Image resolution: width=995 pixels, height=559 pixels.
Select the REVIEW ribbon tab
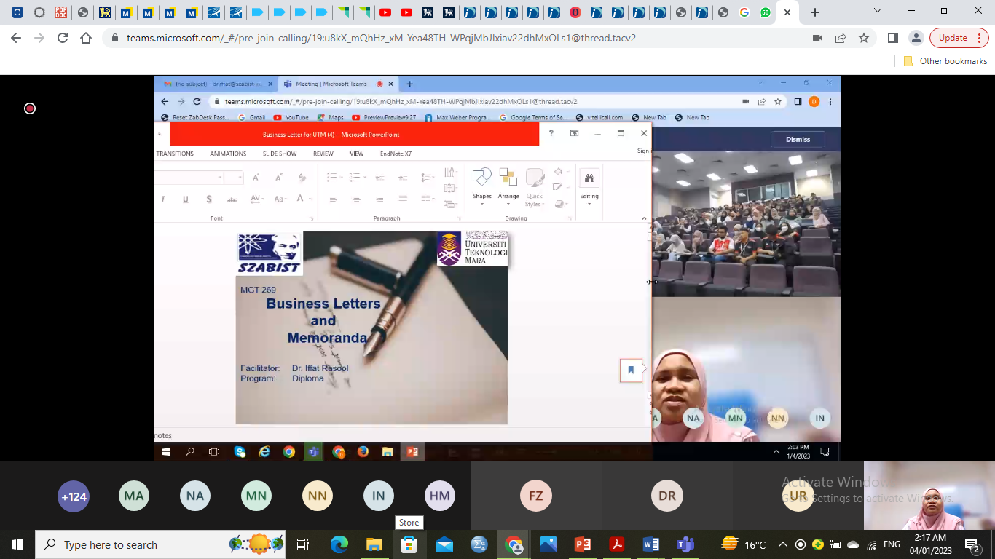point(323,154)
